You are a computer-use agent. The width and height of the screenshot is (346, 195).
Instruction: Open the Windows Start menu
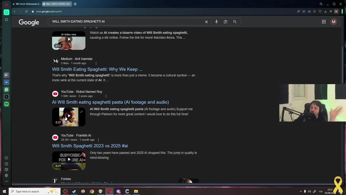click(x=4, y=191)
